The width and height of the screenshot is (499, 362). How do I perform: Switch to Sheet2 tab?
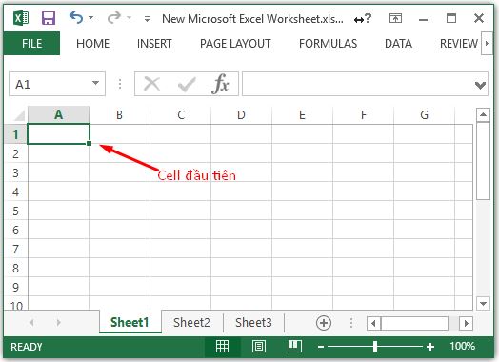[x=191, y=323]
